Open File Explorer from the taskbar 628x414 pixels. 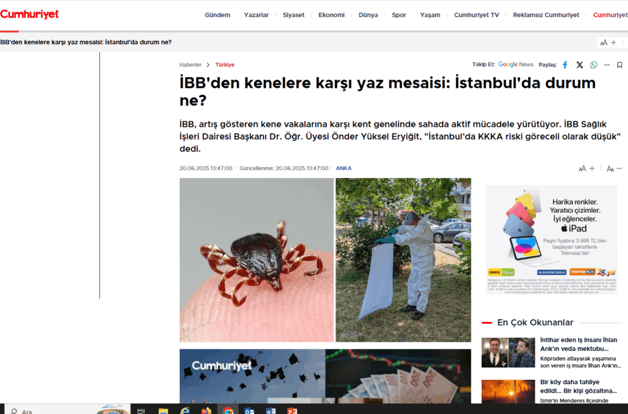pos(163,411)
